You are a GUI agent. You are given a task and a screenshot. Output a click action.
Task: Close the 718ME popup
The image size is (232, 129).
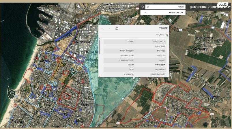pyautogui.click(x=102, y=29)
